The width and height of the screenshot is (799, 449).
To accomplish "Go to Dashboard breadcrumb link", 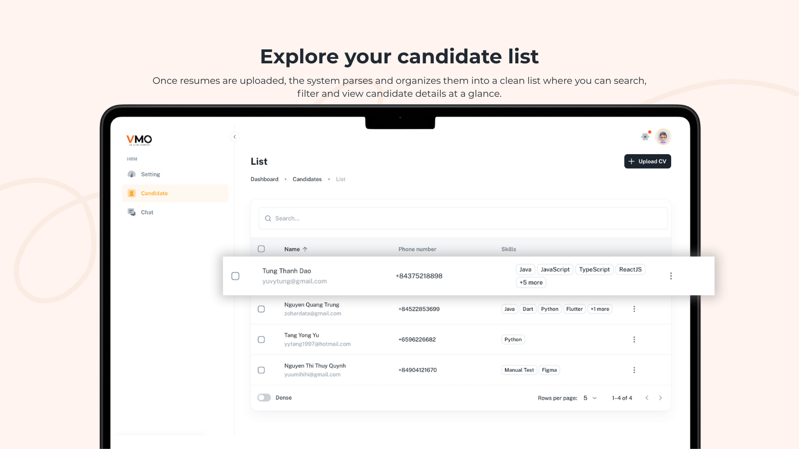I will (x=264, y=179).
